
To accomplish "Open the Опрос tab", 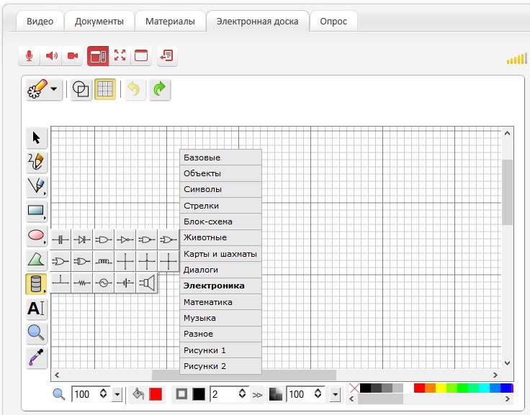I will pos(333,22).
